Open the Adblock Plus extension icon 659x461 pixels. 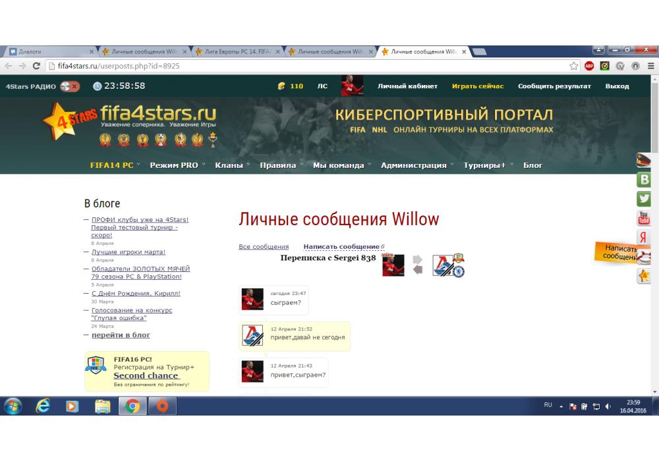(x=589, y=66)
